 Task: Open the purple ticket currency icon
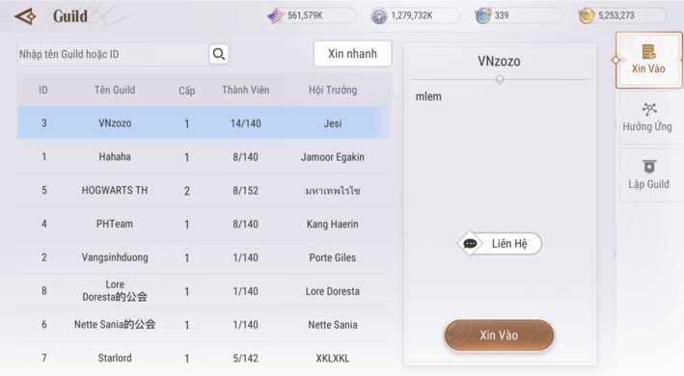click(276, 15)
